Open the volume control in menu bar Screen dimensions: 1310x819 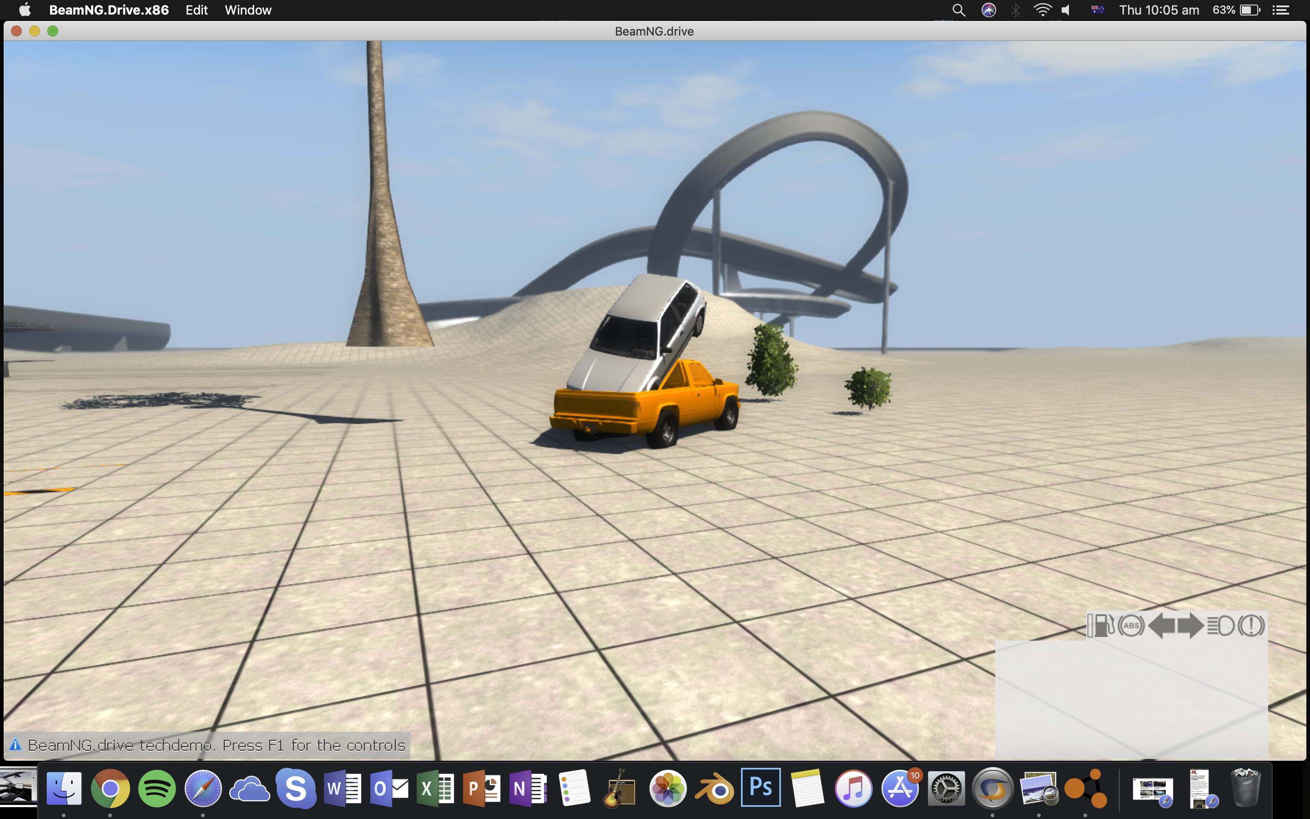coord(1066,10)
